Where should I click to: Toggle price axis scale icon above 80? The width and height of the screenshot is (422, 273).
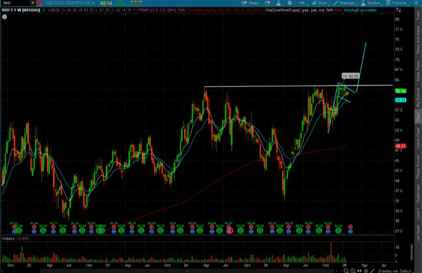[398, 10]
